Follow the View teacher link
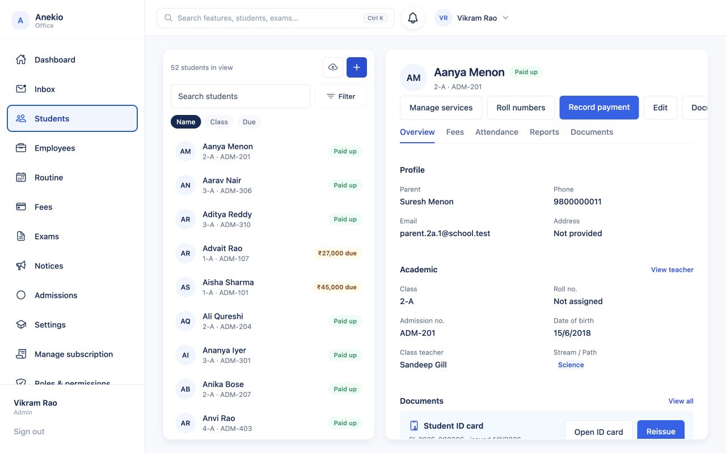The width and height of the screenshot is (726, 453). point(672,270)
